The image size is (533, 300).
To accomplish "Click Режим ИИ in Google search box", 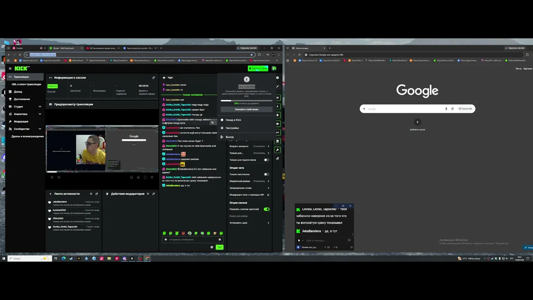I will [466, 109].
